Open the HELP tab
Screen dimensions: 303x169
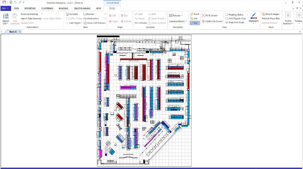pyautogui.click(x=98, y=8)
